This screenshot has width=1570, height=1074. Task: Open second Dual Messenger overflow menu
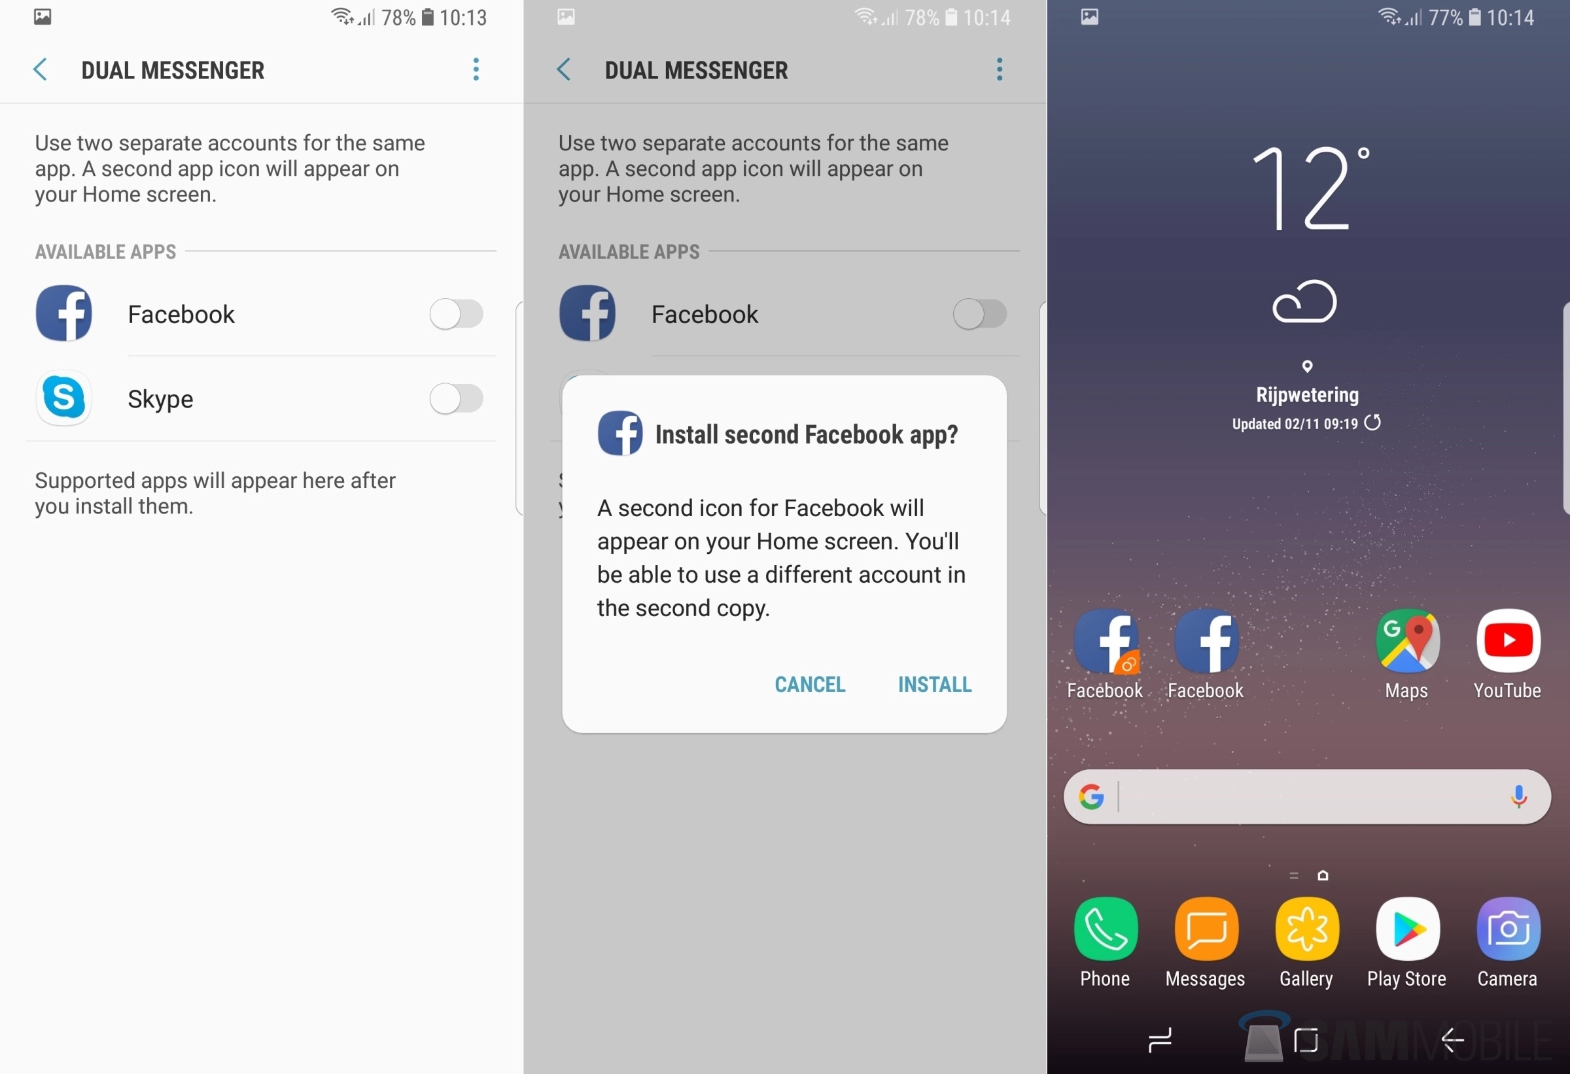click(1002, 69)
